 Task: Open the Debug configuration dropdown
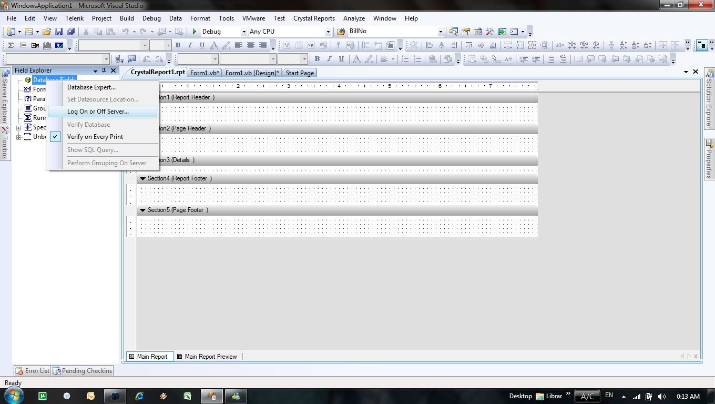(x=244, y=32)
